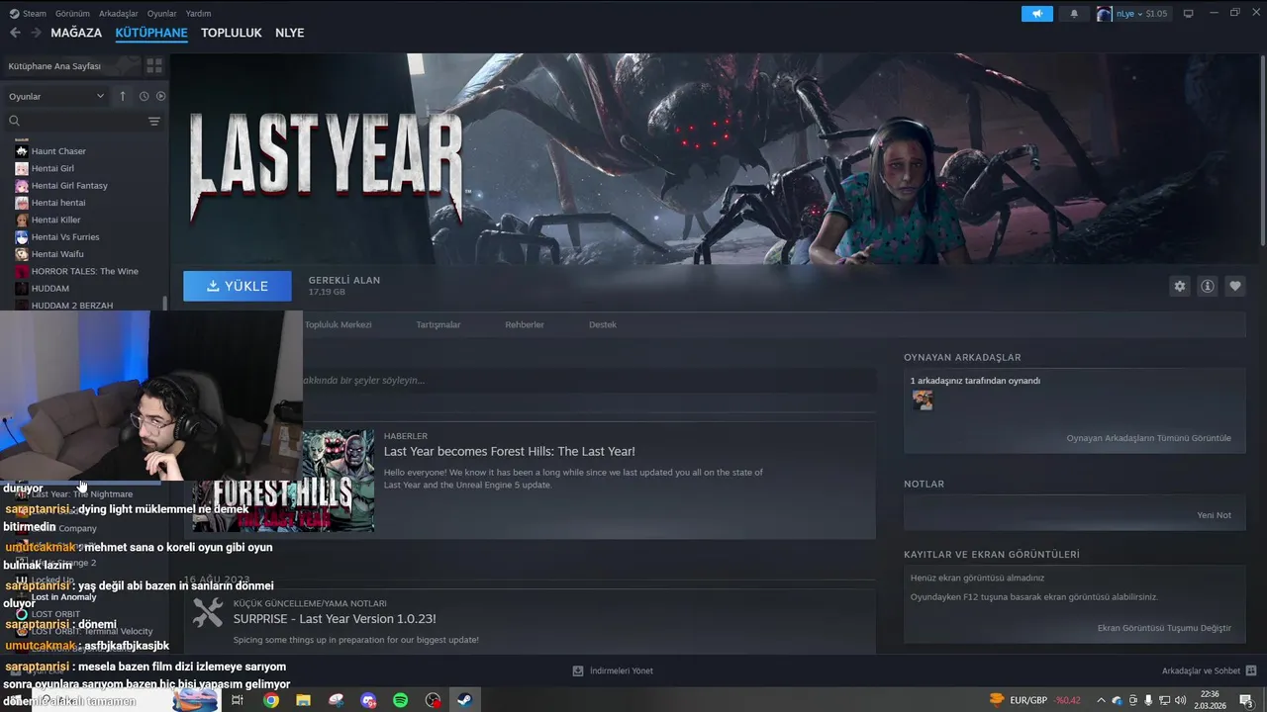
Task: Click Oynayan Arkadaşların Tümünü Görüntüle
Action: [x=1148, y=438]
